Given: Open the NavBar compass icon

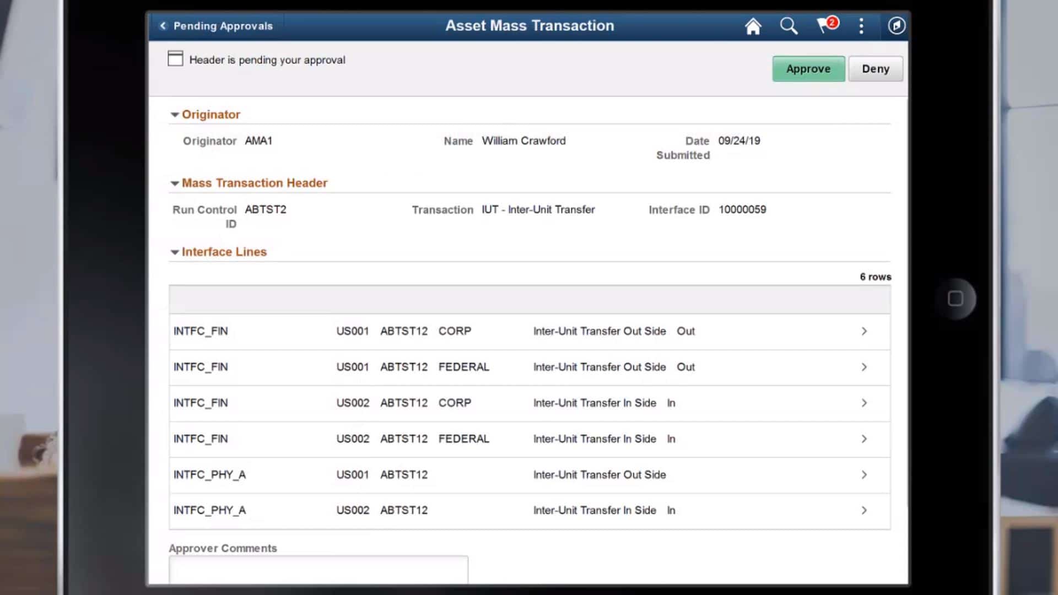Looking at the screenshot, I should point(895,26).
